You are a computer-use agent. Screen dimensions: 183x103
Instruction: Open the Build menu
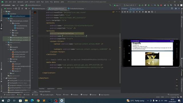[x=38, y=2]
